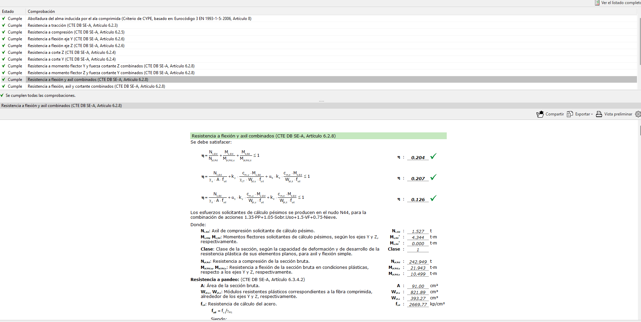Click the Exportar documents icon
641x322 pixels.
tap(570, 114)
